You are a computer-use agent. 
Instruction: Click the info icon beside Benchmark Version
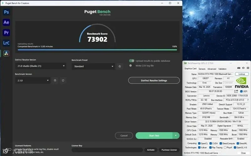55,81
